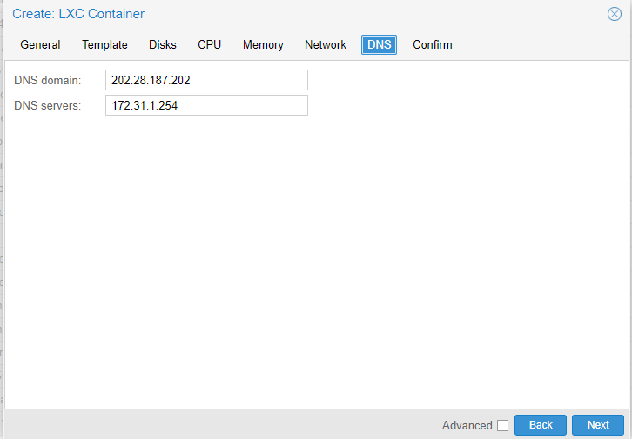This screenshot has height=439, width=632.
Task: Enable the Advanced checkbox
Action: pos(502,425)
